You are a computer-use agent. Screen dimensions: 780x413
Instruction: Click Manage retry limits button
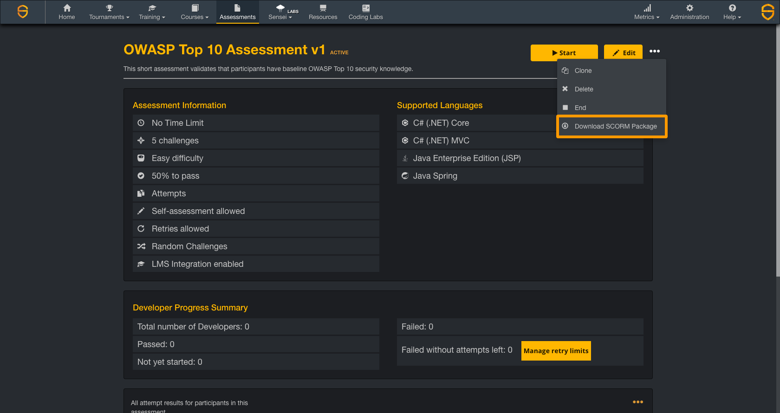point(556,351)
